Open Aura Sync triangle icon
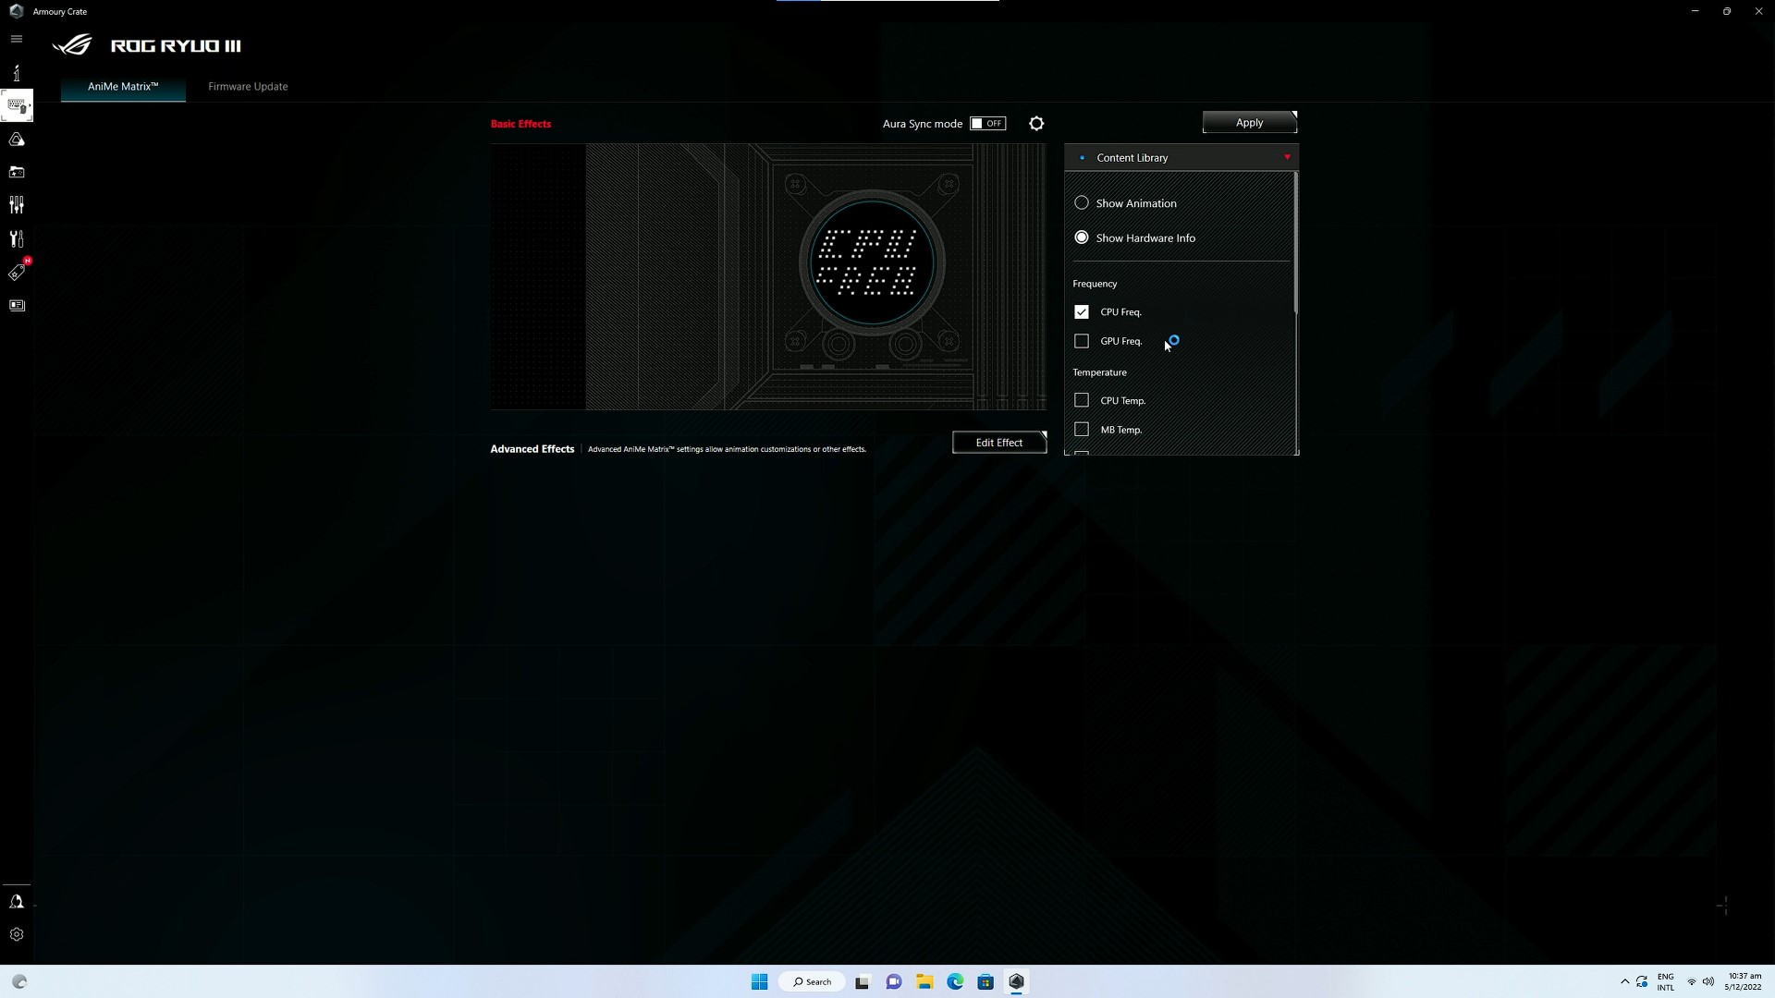The image size is (1775, 998). pos(17,140)
